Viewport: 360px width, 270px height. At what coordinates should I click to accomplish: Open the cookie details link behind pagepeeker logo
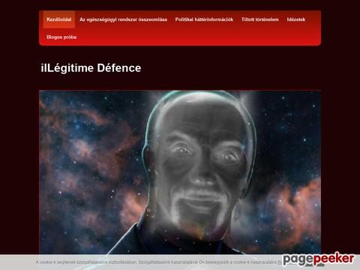pyautogui.click(x=280, y=262)
